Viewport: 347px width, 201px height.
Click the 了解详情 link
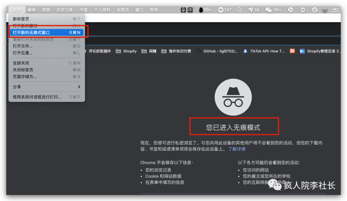click(237, 149)
